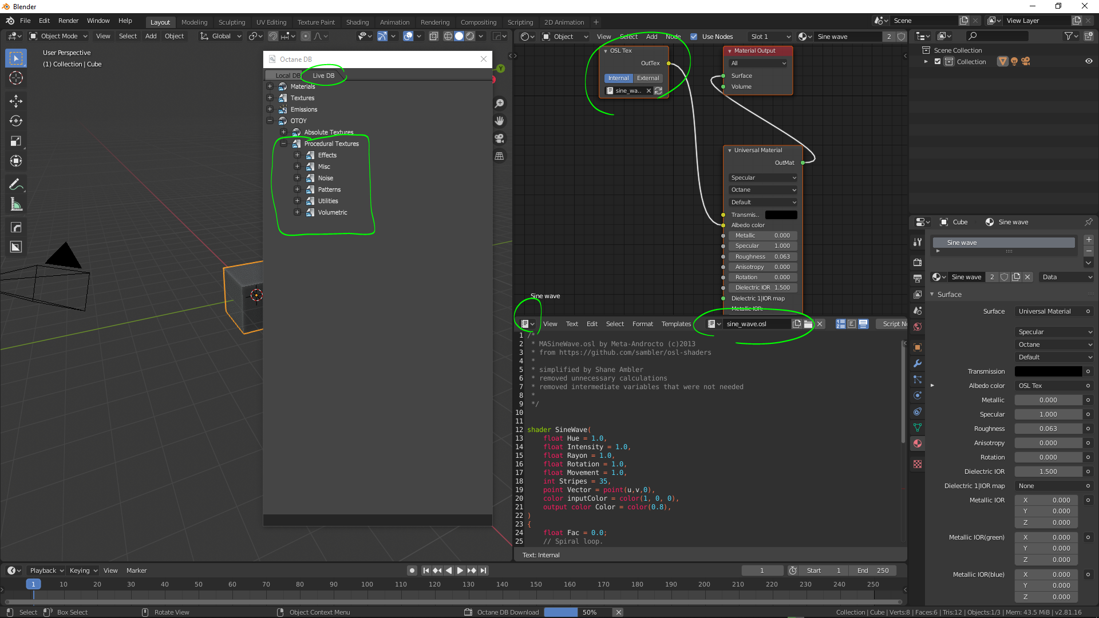Toggle the Use Nodes checkbox
The height and width of the screenshot is (618, 1099).
[x=694, y=37]
